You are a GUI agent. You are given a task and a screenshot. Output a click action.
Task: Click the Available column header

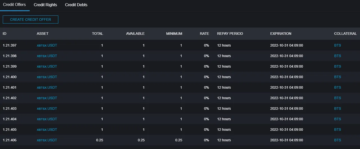point(135,33)
